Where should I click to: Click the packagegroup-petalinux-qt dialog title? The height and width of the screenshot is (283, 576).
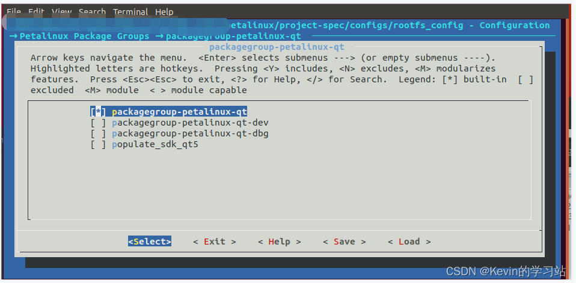(277, 47)
